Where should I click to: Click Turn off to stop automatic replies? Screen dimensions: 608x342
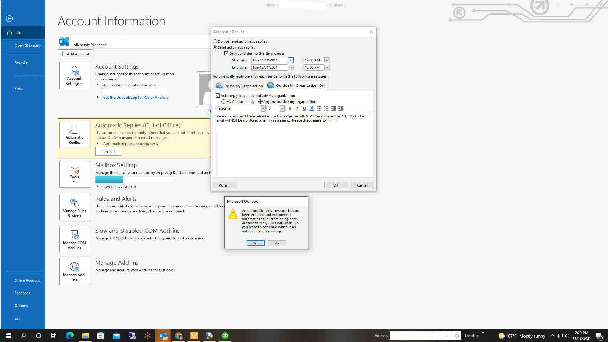tap(108, 151)
